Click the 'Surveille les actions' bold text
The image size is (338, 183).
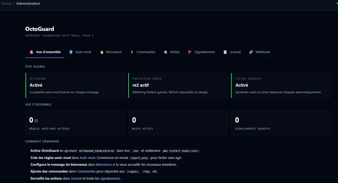[46, 178]
